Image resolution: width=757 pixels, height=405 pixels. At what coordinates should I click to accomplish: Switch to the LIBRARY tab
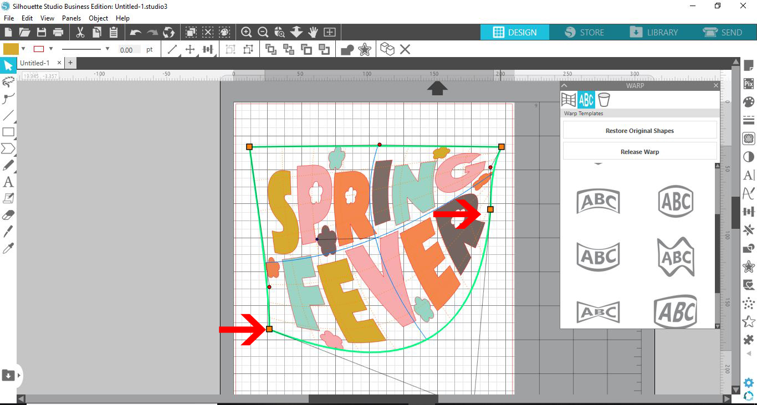[653, 32]
